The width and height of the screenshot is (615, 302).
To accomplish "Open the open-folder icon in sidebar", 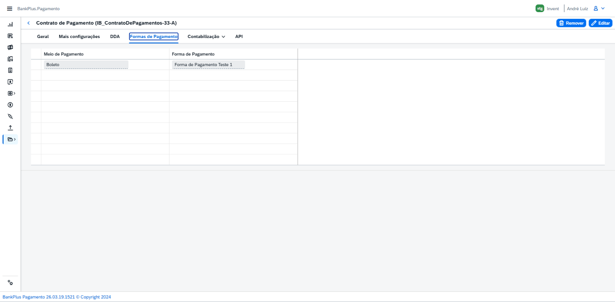I will coord(11,139).
